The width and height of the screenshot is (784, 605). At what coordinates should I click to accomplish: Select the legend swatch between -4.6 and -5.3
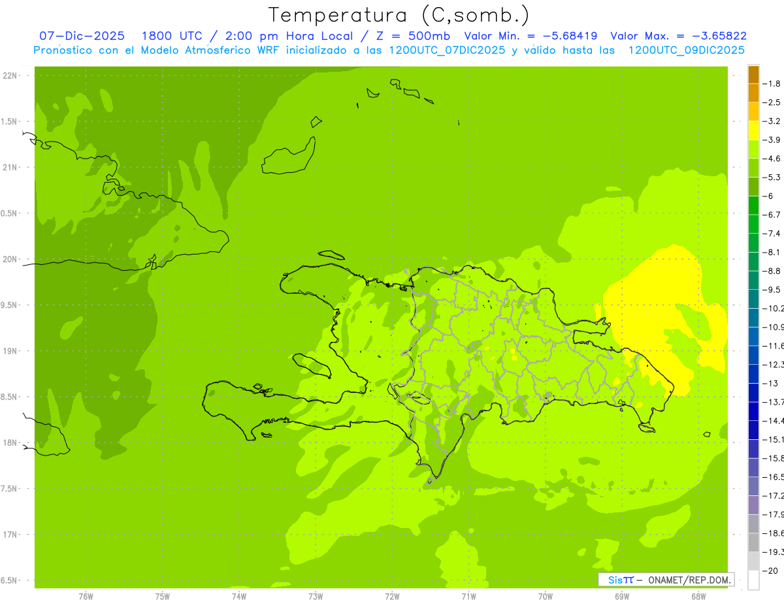coord(753,168)
